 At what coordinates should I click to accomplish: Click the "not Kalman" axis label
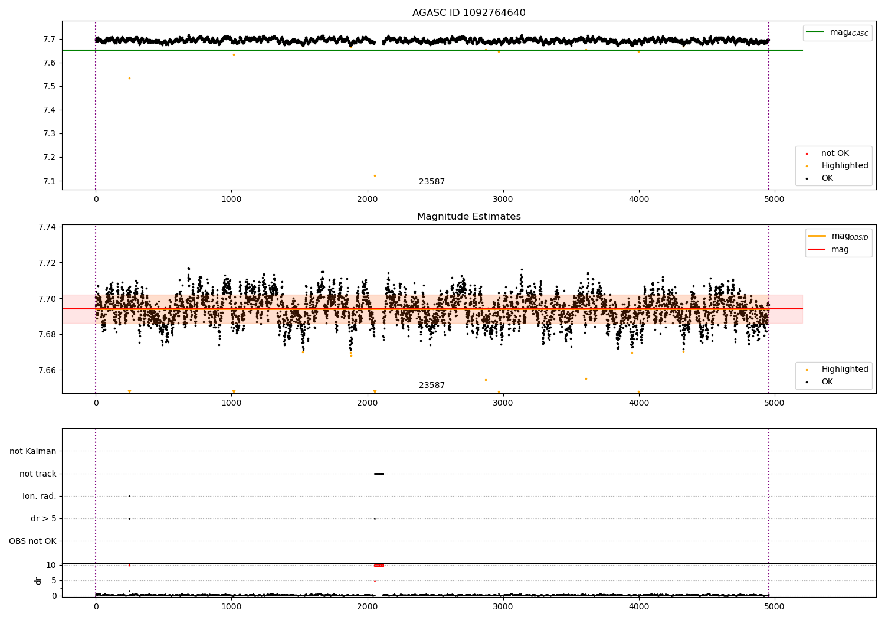(x=33, y=451)
